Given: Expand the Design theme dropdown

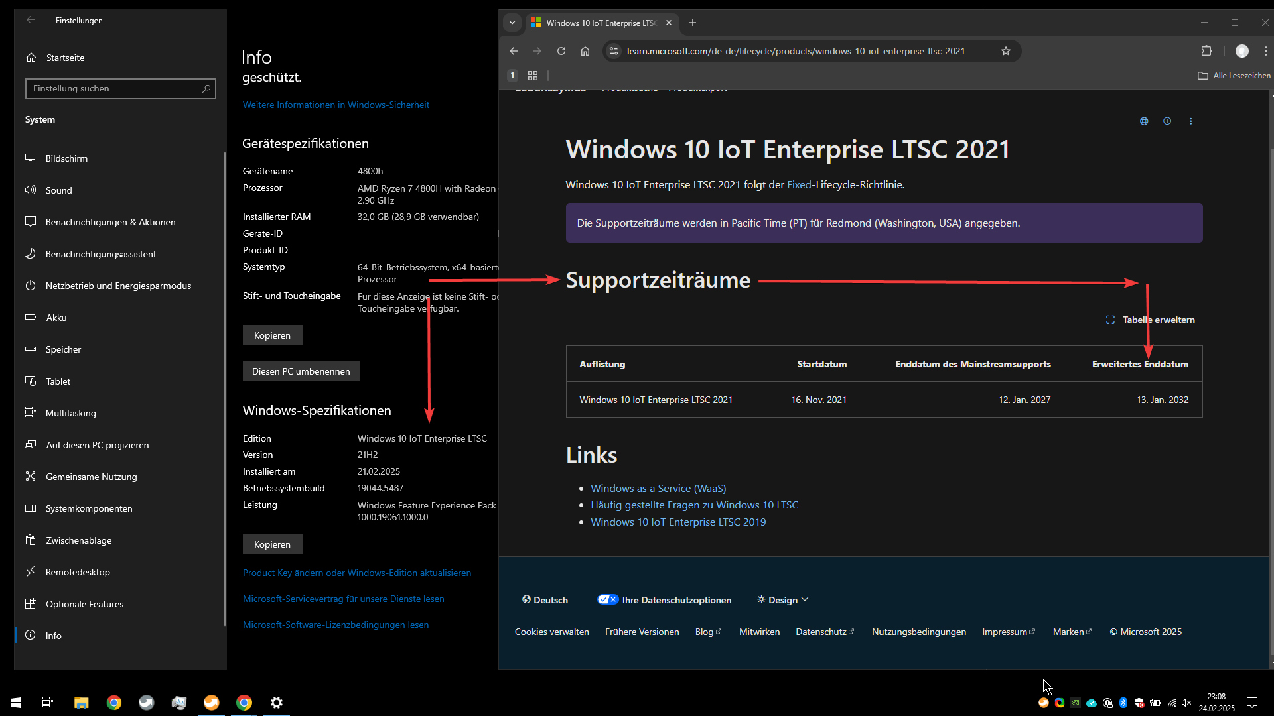Looking at the screenshot, I should pos(783,600).
